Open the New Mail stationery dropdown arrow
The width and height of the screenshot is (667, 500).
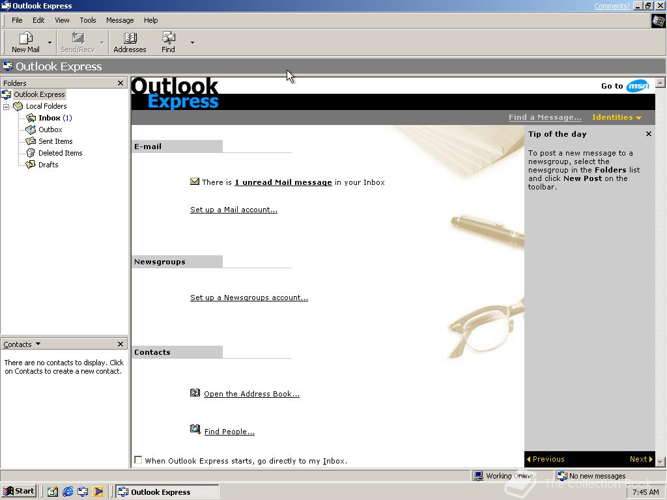pos(50,42)
